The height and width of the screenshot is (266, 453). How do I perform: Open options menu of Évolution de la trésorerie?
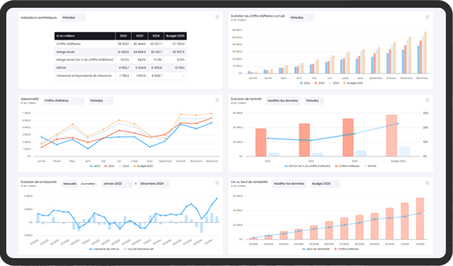[x=217, y=183]
